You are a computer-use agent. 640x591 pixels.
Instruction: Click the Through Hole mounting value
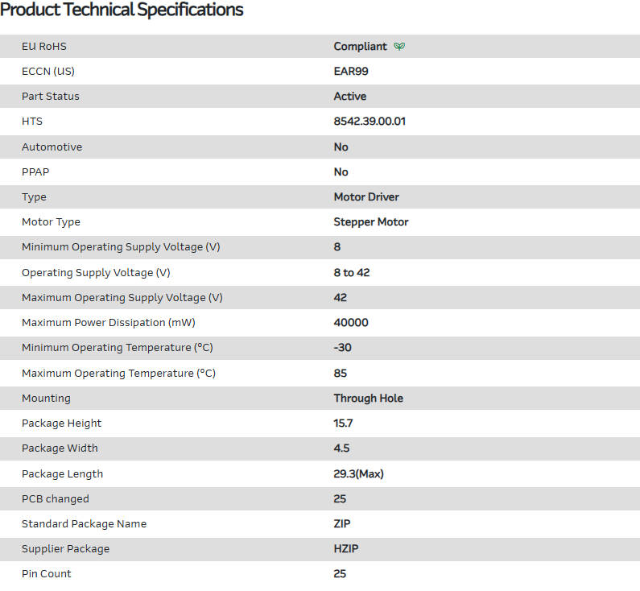tap(369, 399)
